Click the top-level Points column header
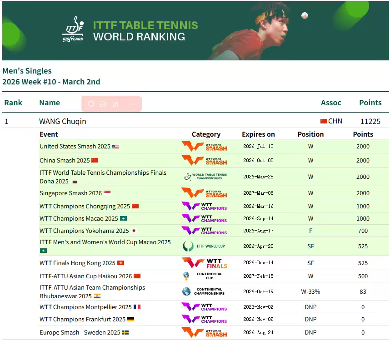Screen dimensions: 390x340 (370, 103)
